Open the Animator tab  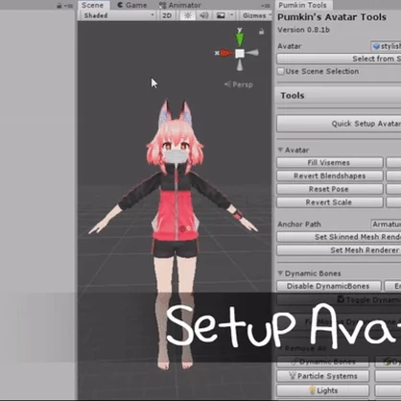coord(180,5)
